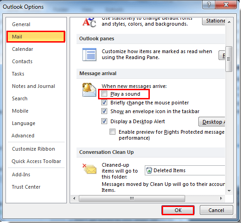Open Notes and Journal options

pos(36,86)
